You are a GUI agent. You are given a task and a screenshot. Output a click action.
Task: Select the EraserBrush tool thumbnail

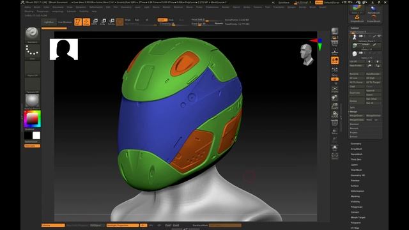tap(373, 18)
